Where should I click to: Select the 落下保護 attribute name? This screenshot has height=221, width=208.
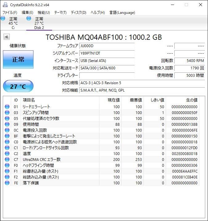point(31,183)
